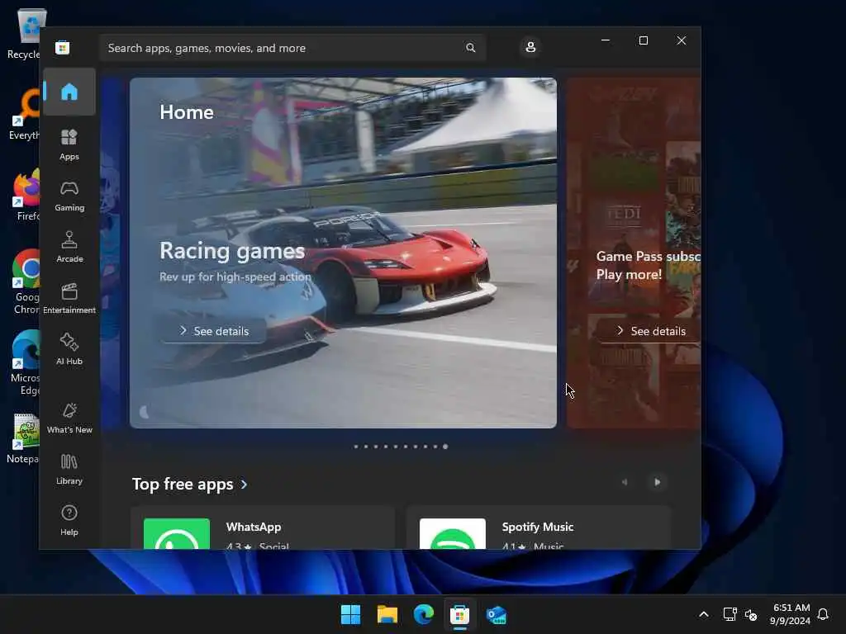Select the Notepad++ desktop shortcut

pyautogui.click(x=24, y=438)
